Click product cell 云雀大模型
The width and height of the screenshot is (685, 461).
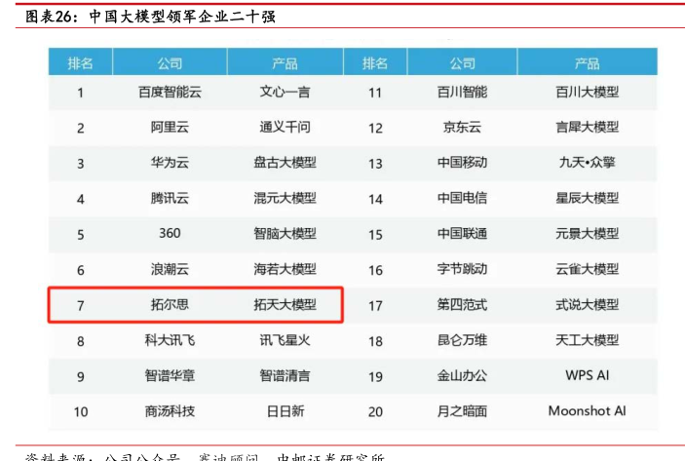click(588, 269)
